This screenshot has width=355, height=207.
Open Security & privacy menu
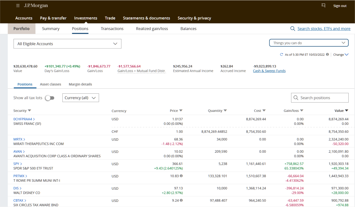click(x=194, y=18)
